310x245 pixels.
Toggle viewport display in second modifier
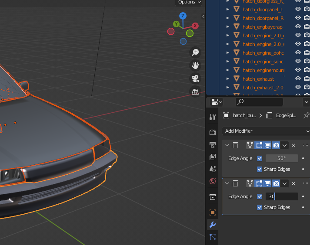pyautogui.click(x=267, y=183)
